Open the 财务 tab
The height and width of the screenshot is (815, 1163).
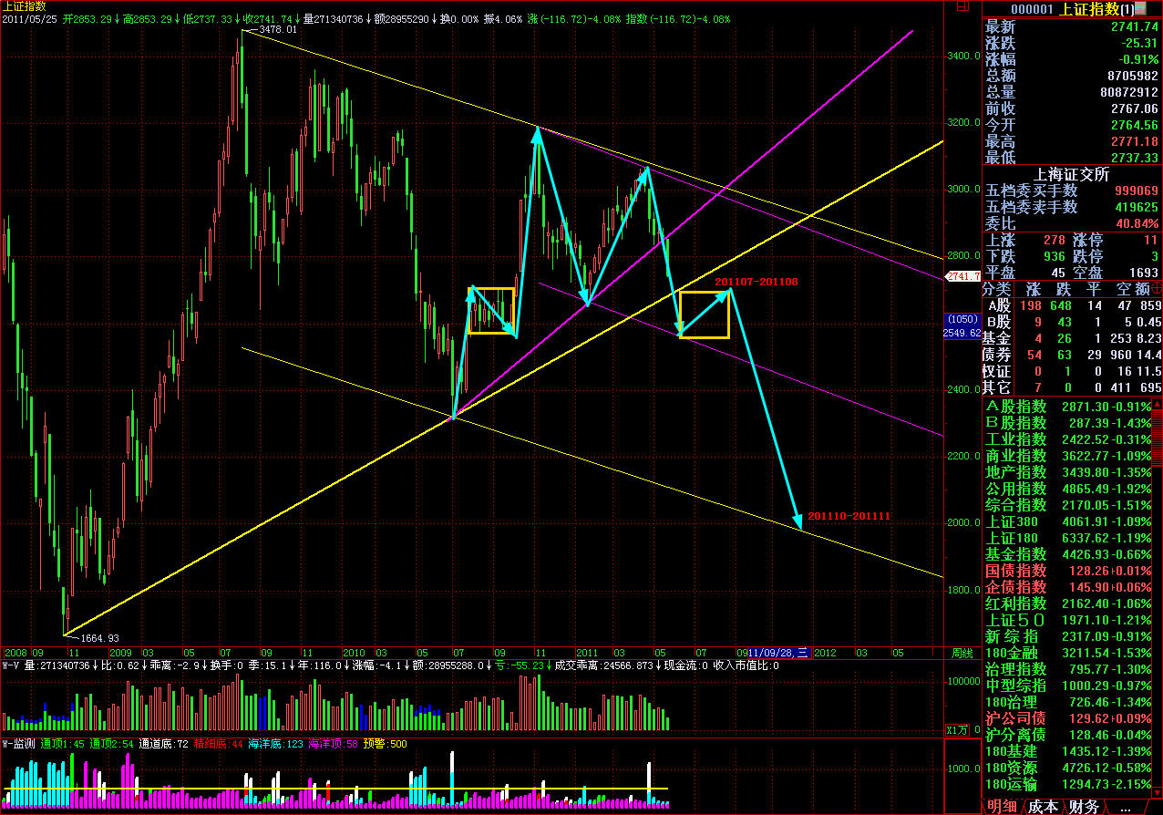click(1084, 807)
